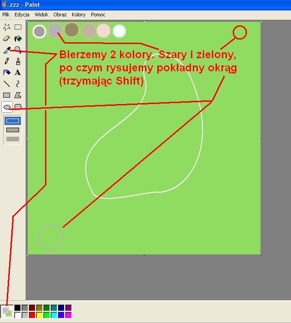Pick dark green from the palette

click(x=47, y=308)
